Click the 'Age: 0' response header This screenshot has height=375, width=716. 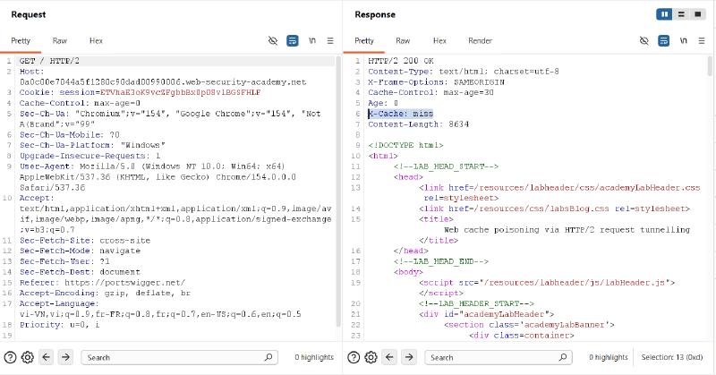point(383,103)
